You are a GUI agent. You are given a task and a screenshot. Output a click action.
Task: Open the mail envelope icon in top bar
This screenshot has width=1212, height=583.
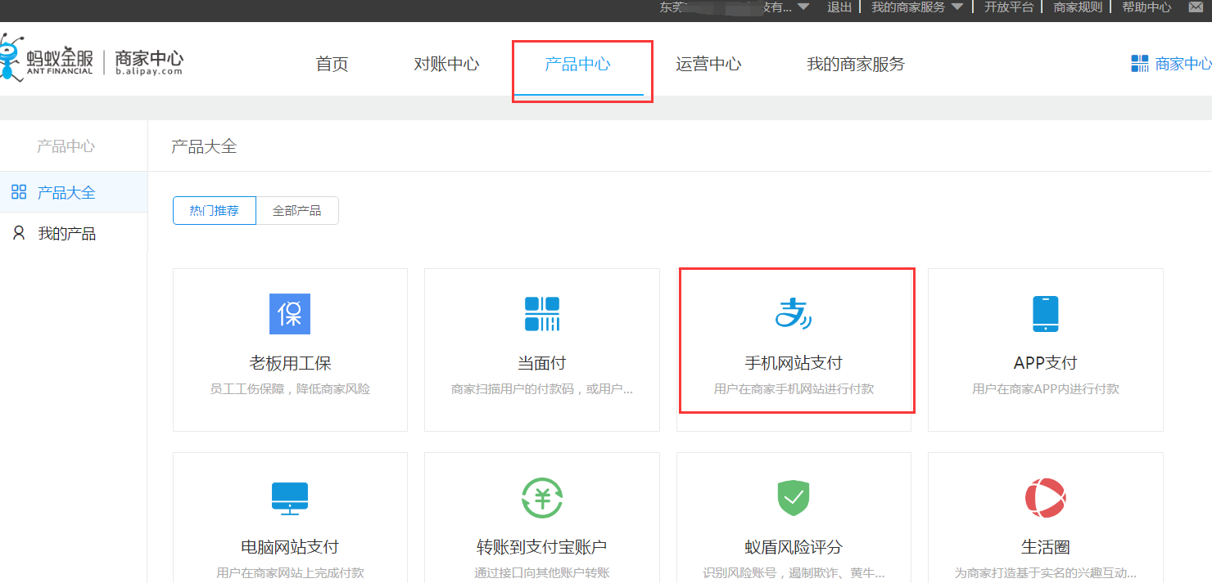1197,7
